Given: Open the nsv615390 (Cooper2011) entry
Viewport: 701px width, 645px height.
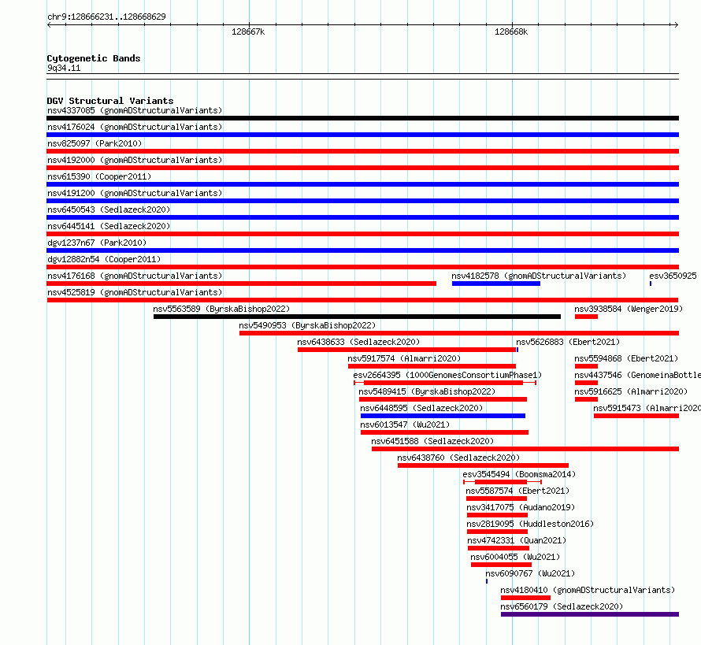Looking at the screenshot, I should click(x=99, y=176).
